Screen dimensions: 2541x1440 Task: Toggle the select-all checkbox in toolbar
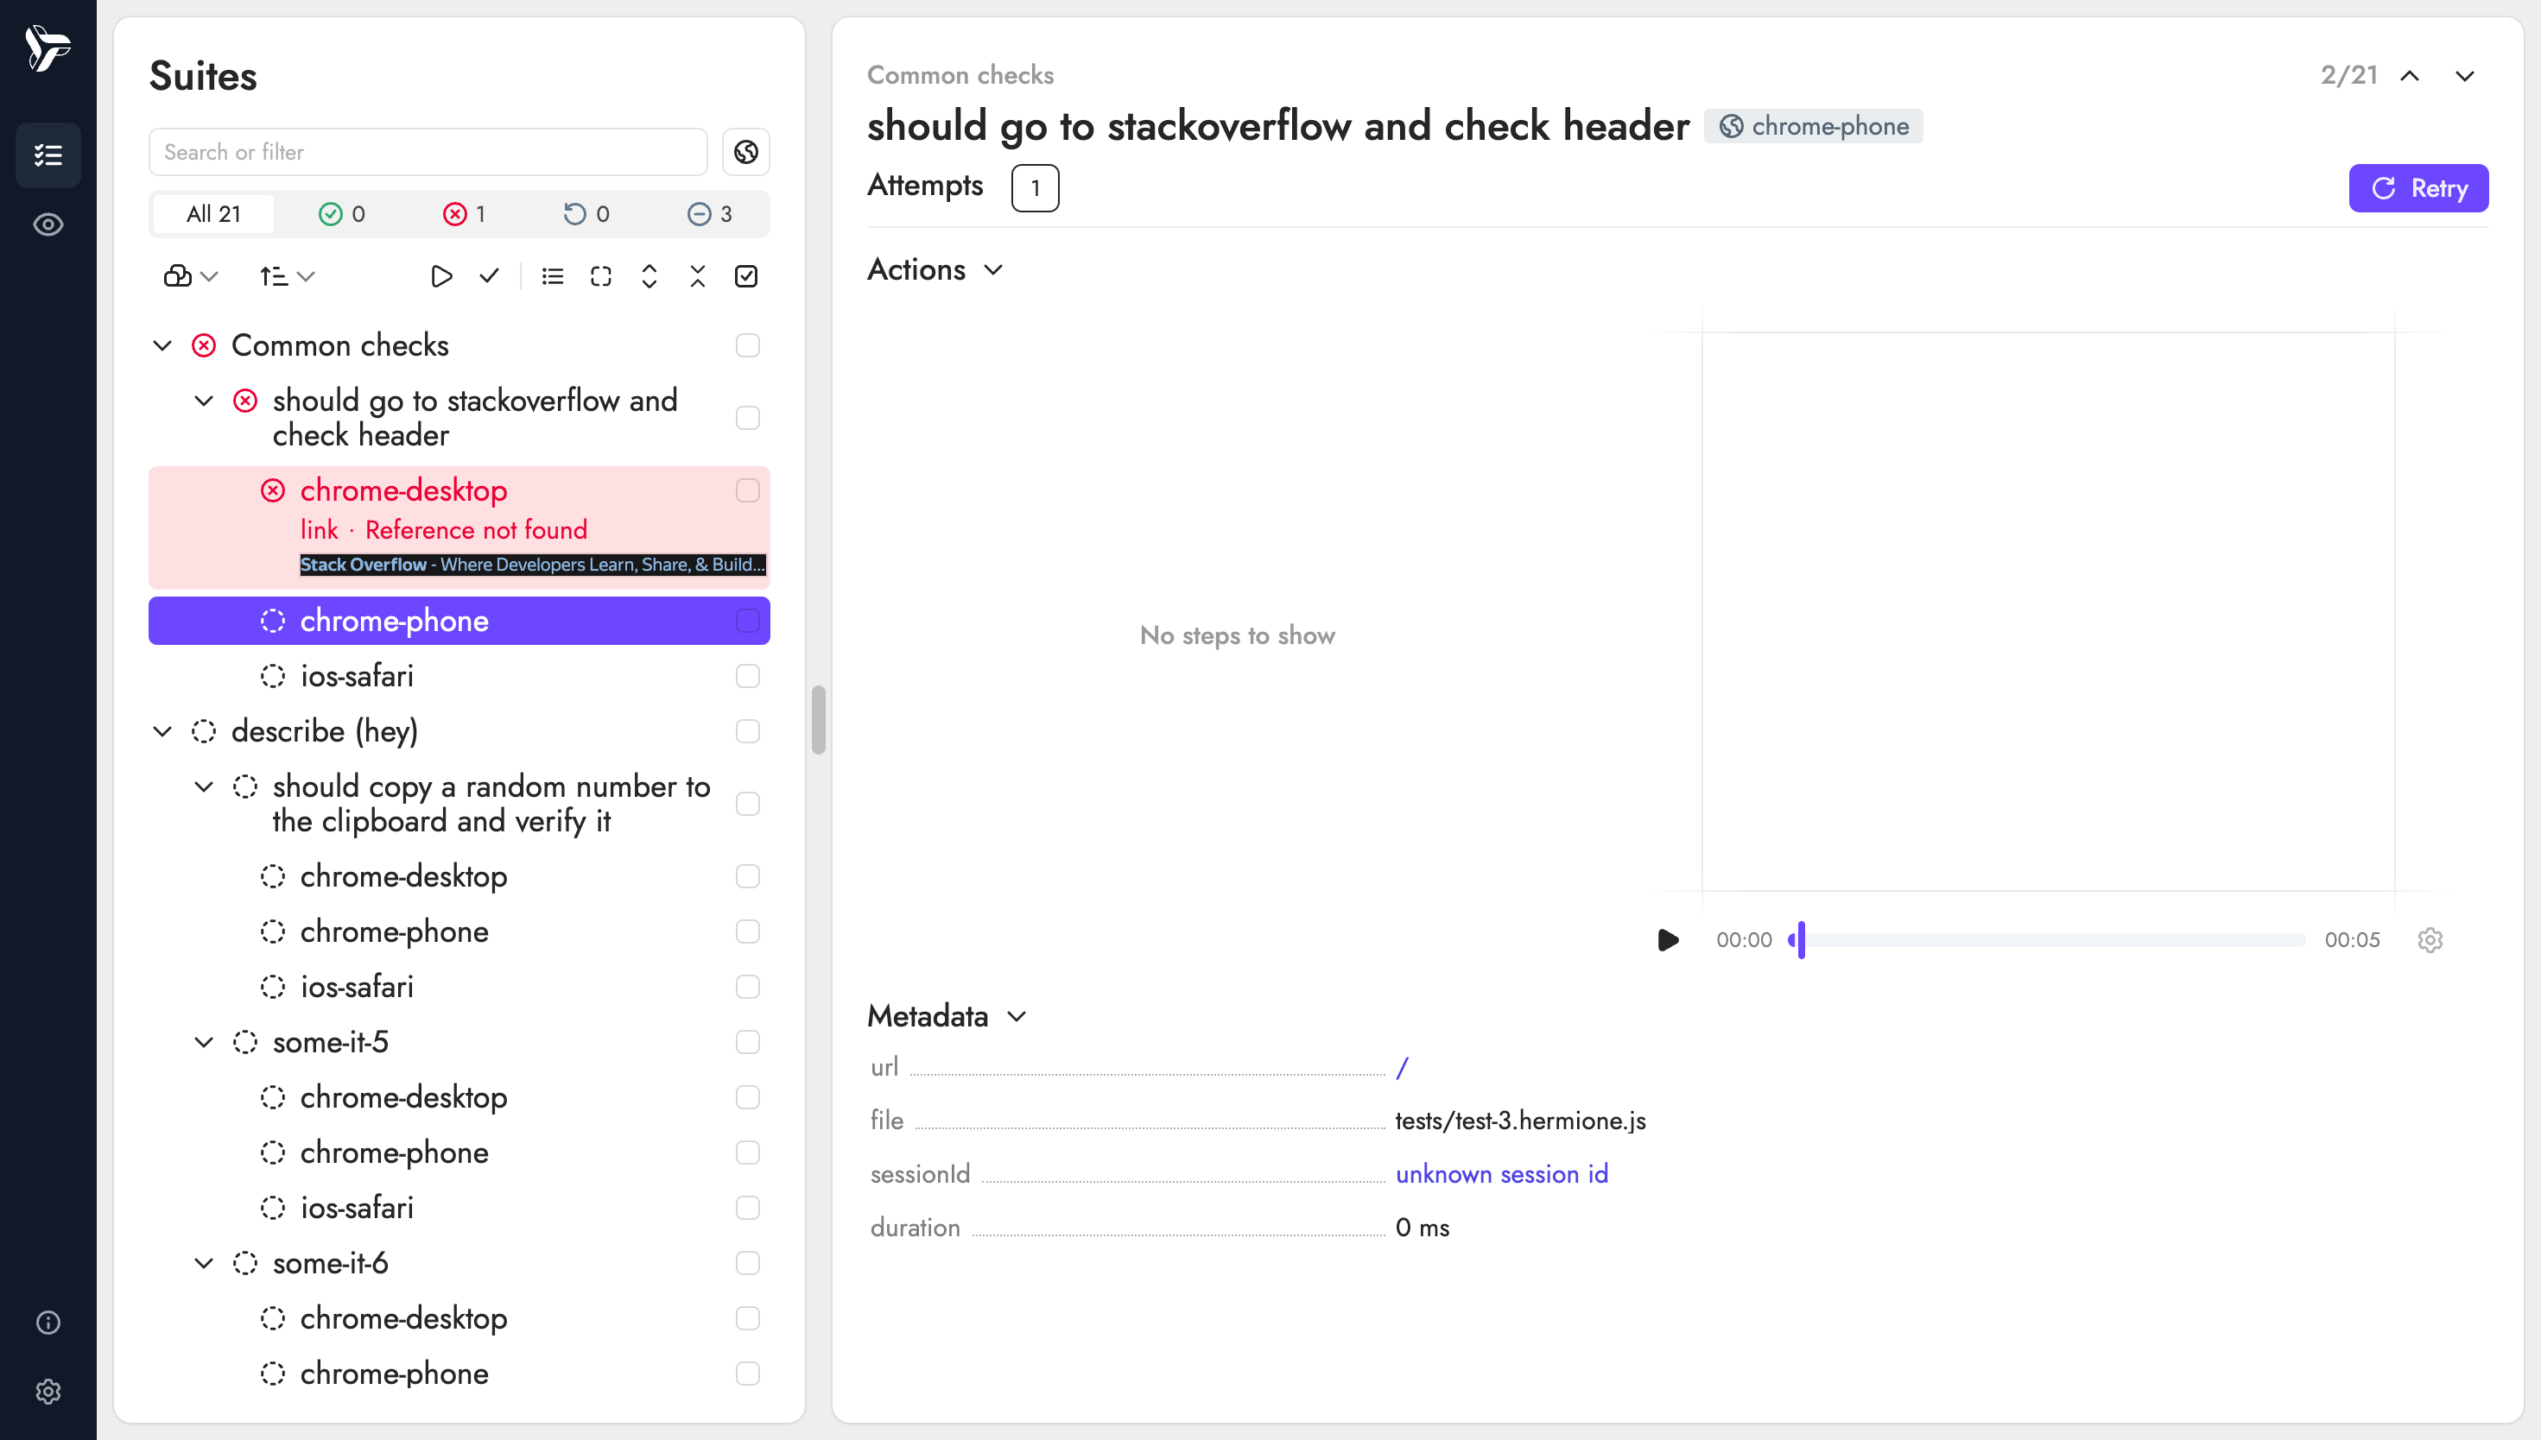pos(746,277)
